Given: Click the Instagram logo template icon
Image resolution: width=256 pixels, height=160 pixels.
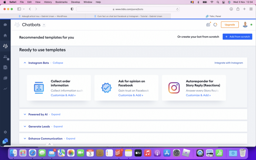Looking at the screenshot, I should [x=174, y=88].
